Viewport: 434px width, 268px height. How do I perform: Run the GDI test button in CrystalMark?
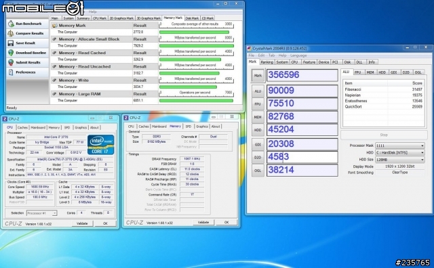click(x=258, y=145)
